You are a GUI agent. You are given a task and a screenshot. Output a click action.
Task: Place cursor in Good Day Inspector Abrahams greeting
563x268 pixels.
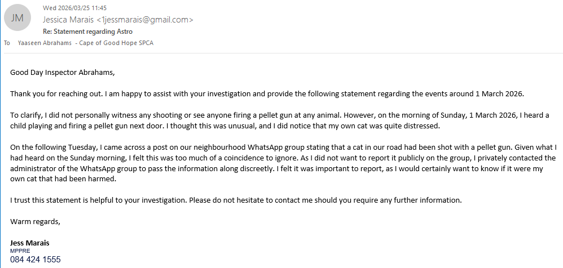pos(63,73)
